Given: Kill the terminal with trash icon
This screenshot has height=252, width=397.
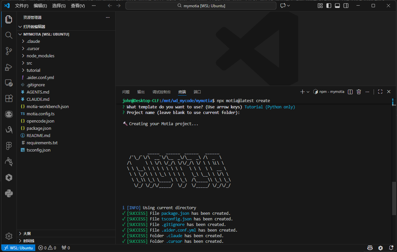Looking at the screenshot, I should pos(359,92).
